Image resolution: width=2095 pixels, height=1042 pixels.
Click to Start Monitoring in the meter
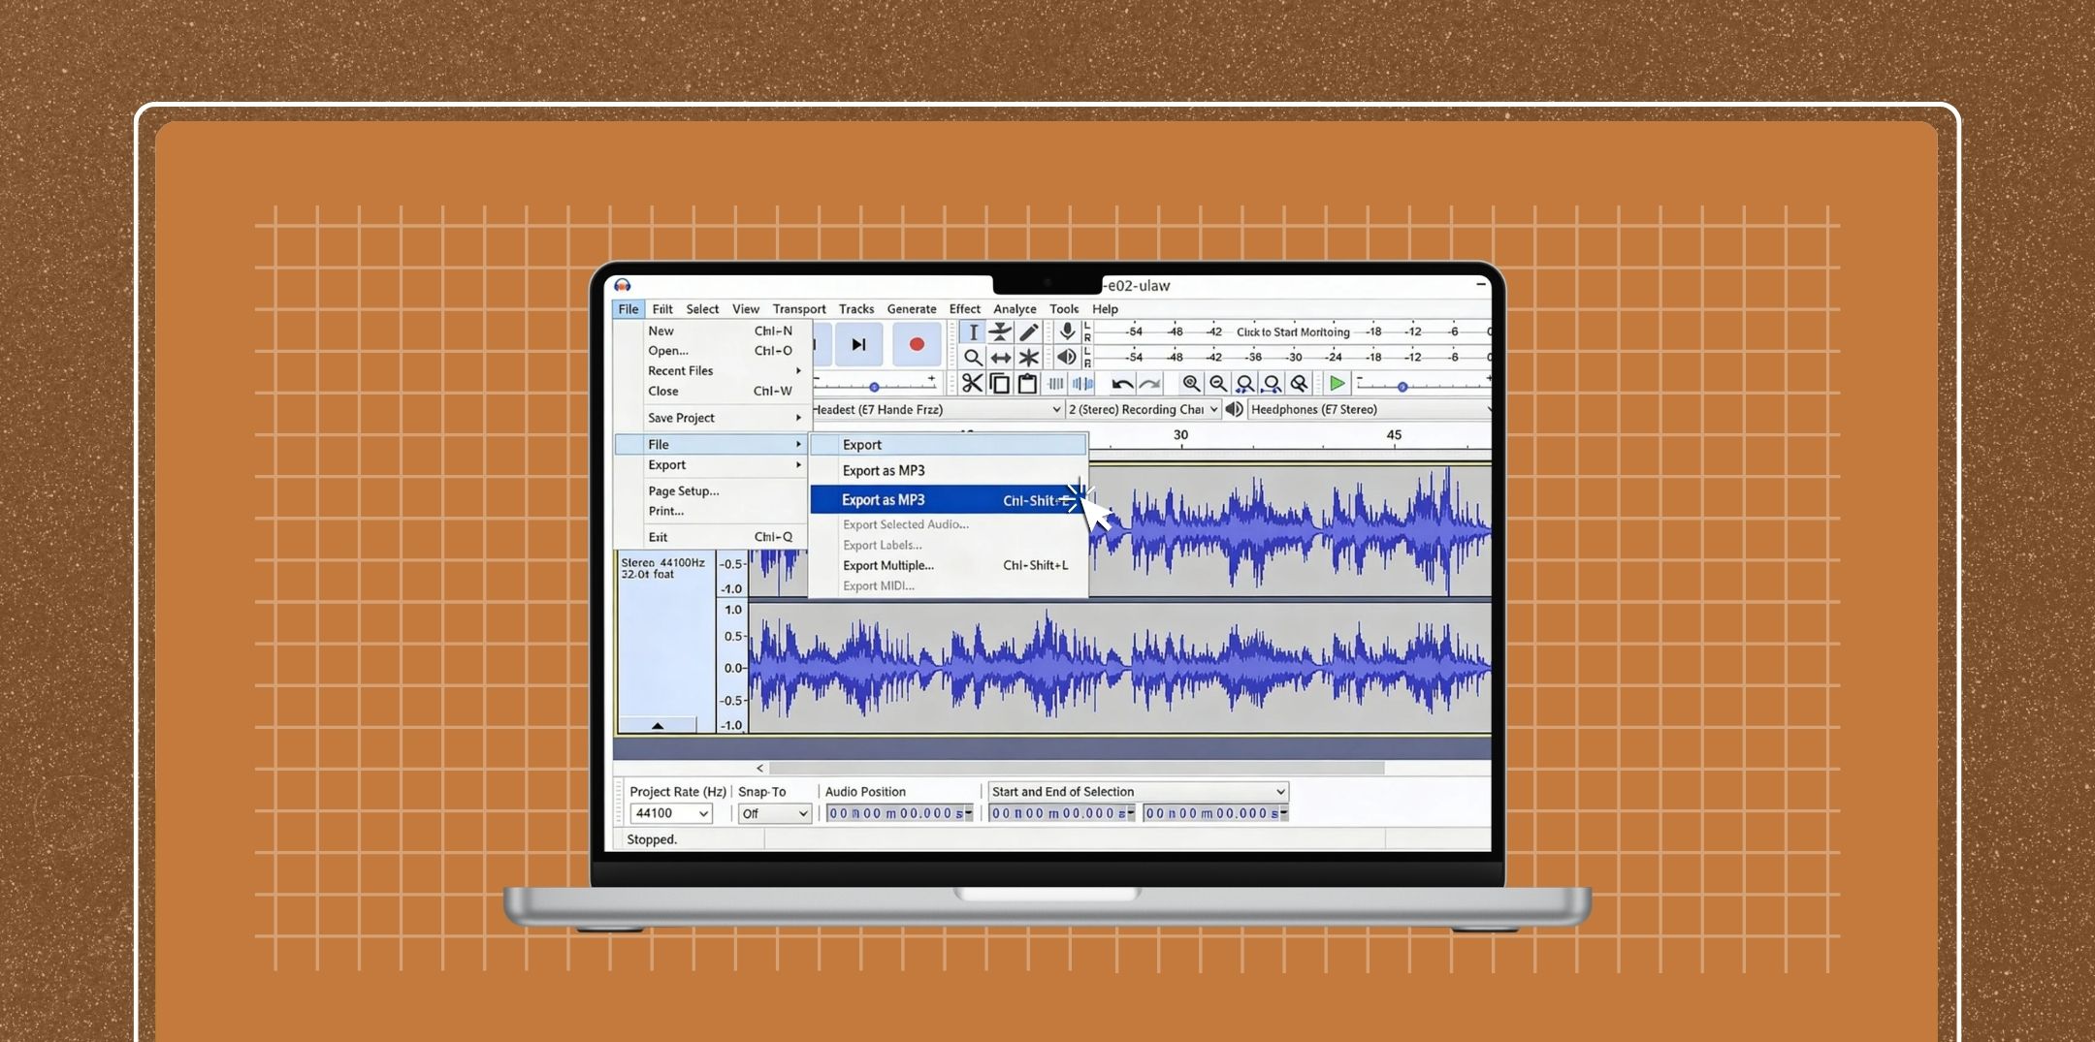pyautogui.click(x=1291, y=332)
